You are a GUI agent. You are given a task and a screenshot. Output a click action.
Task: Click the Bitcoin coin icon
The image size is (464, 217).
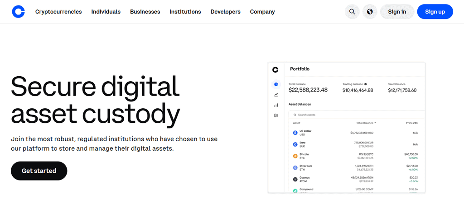[295, 156]
